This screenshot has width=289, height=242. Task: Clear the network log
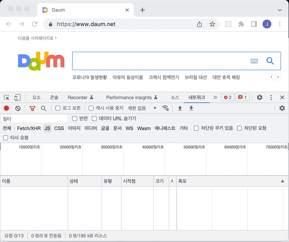(x=18, y=108)
